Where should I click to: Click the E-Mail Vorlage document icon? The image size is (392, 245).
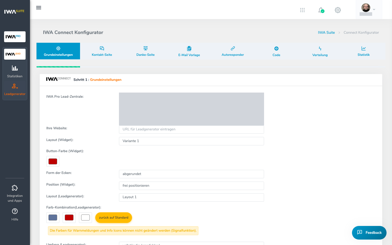pos(189,48)
